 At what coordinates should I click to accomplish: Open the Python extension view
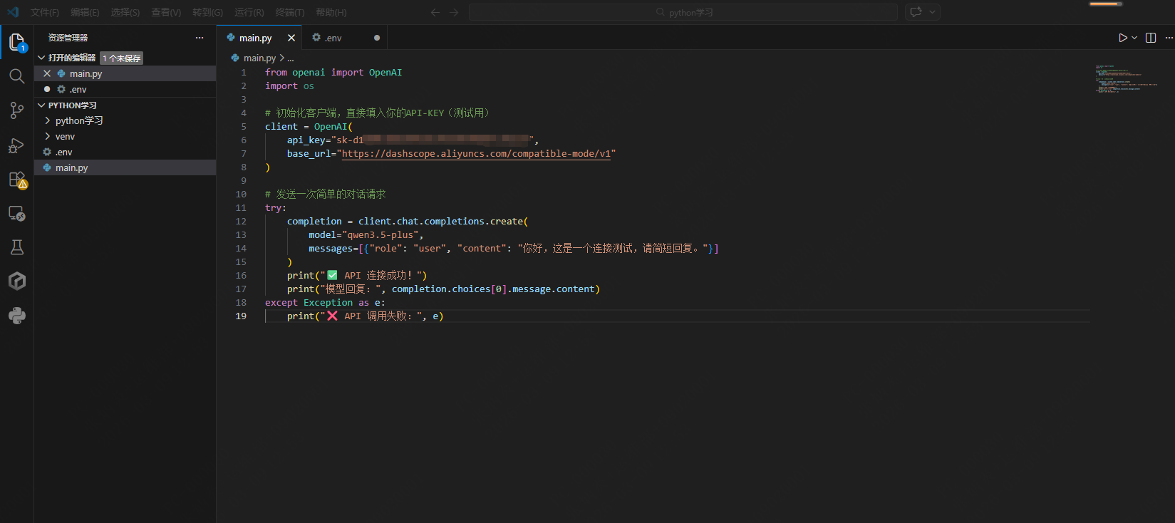17,316
